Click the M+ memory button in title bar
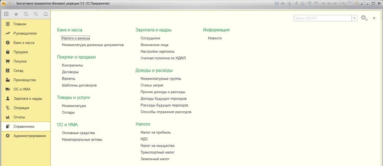Viewport: 383px width, 166px height. click(330, 4)
